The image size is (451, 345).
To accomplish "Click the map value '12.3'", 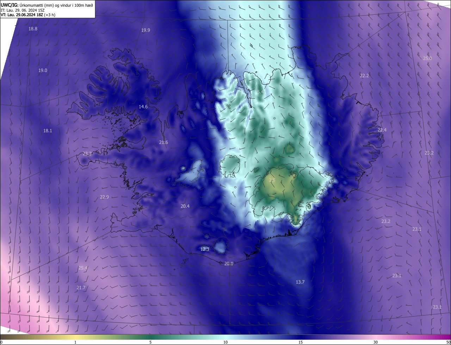I will coord(205,249).
